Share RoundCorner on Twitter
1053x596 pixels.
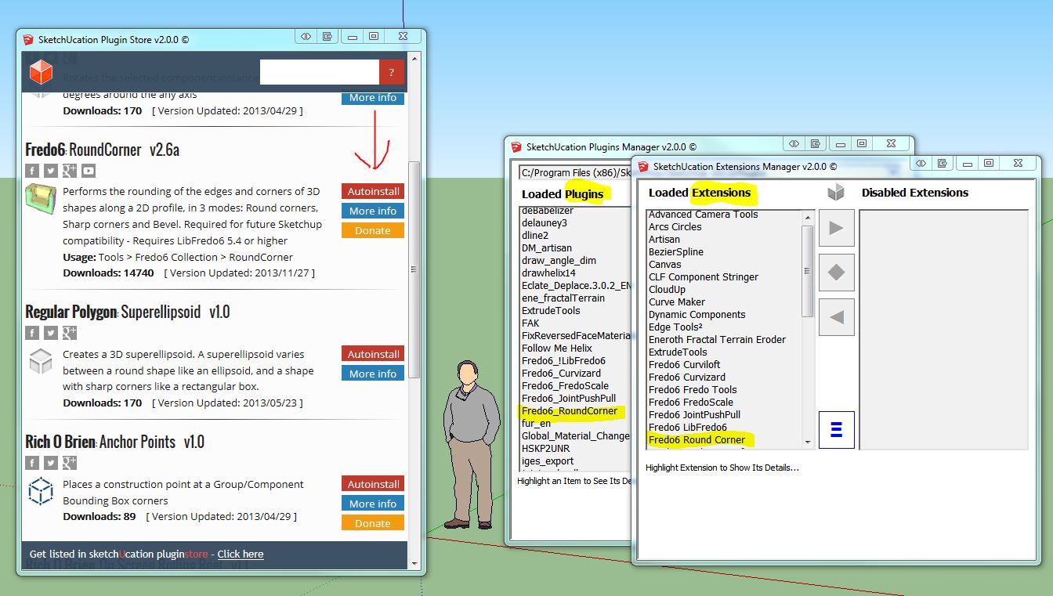point(51,171)
